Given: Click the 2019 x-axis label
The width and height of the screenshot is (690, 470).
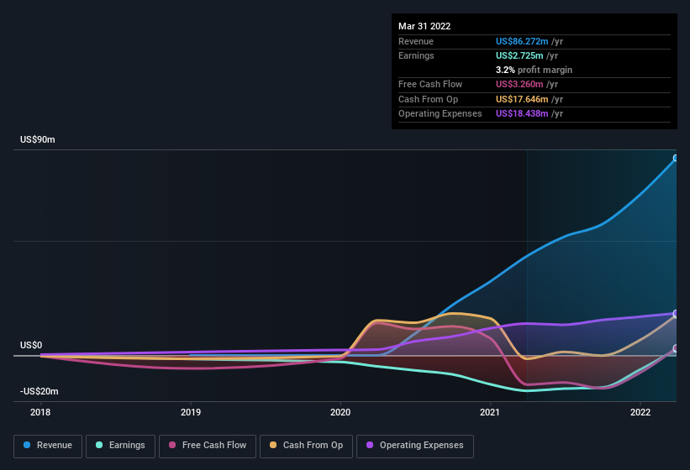Looking at the screenshot, I should 191,412.
